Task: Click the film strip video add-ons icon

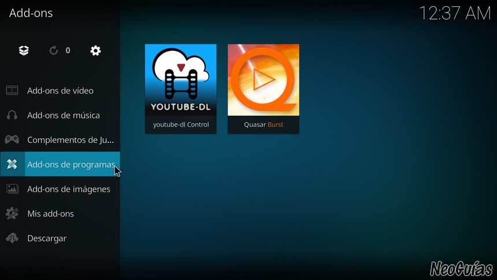Action: (12, 90)
